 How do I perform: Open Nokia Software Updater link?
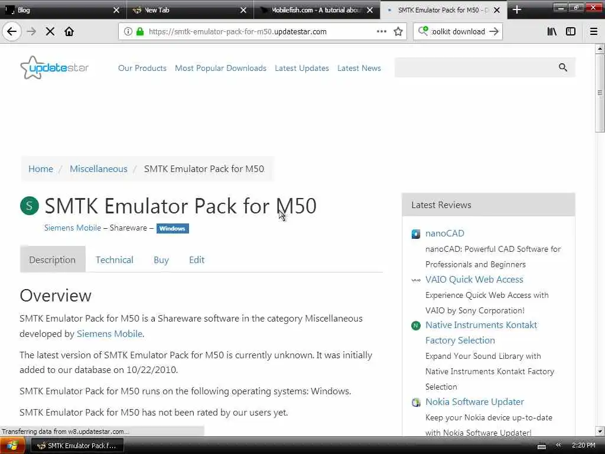coord(474,402)
